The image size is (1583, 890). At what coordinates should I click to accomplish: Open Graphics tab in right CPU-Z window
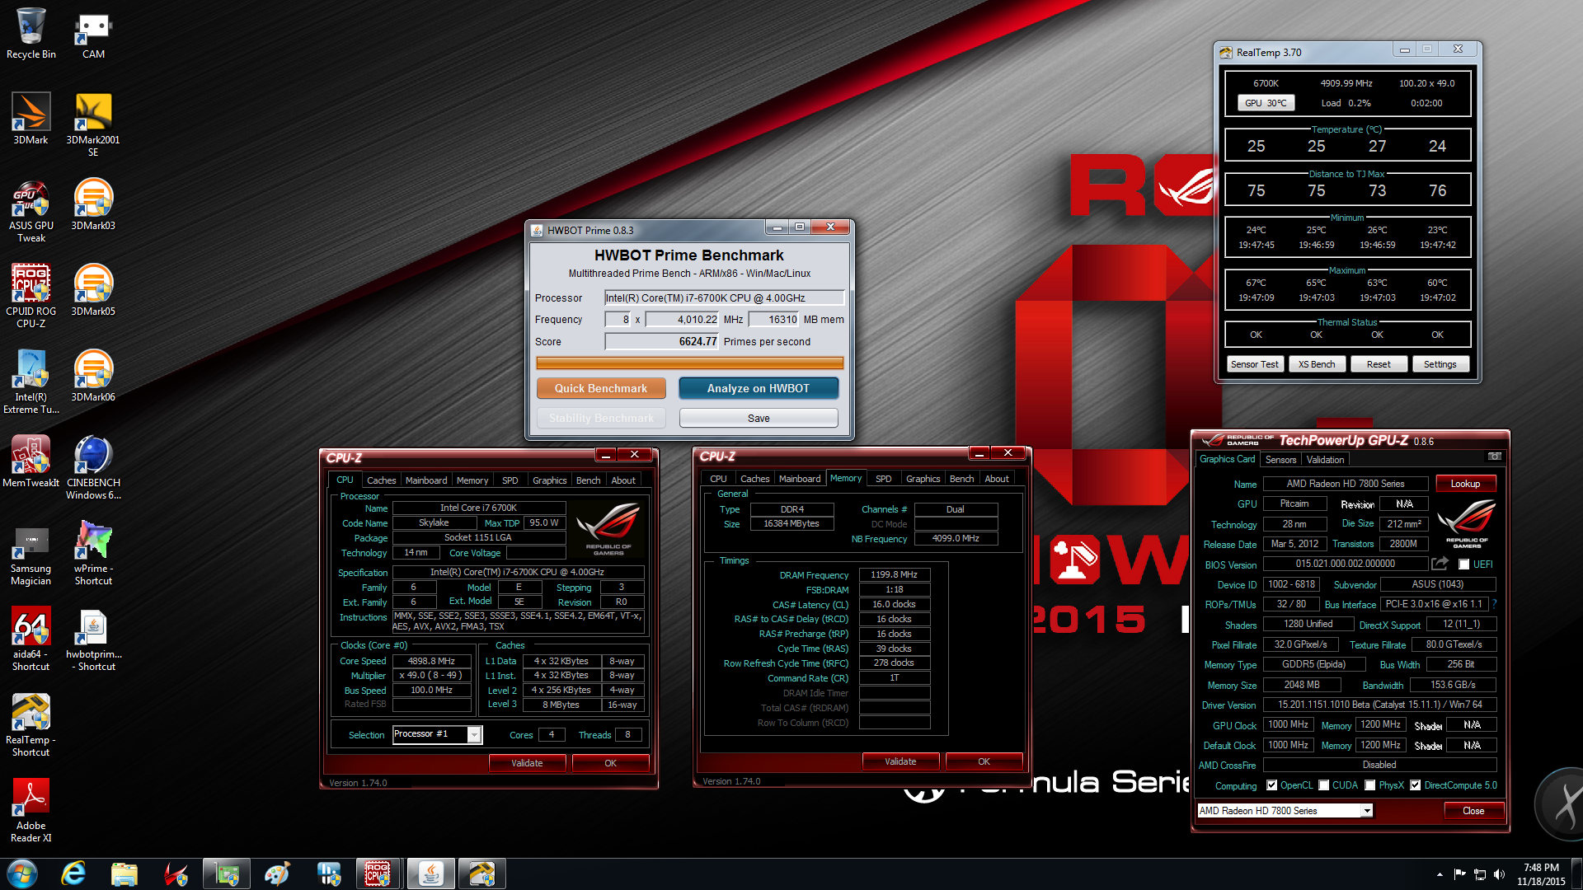(x=923, y=479)
